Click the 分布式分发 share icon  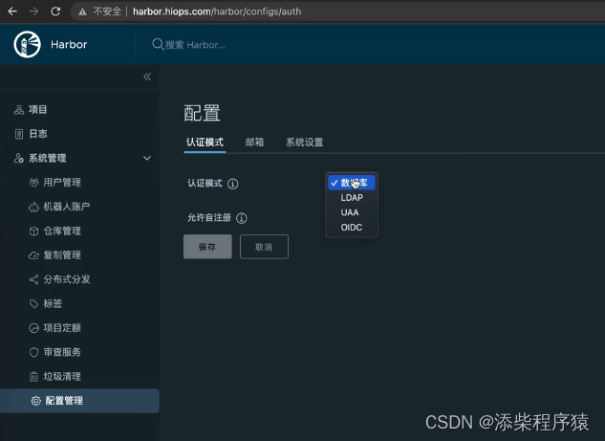[34, 279]
